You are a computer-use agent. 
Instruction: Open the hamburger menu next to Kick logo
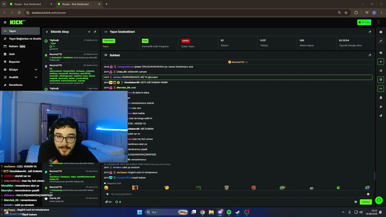pos(5,22)
